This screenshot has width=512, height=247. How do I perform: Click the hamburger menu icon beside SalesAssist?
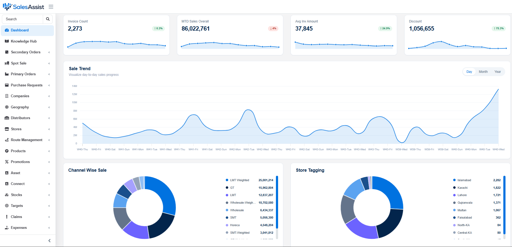(51, 7)
